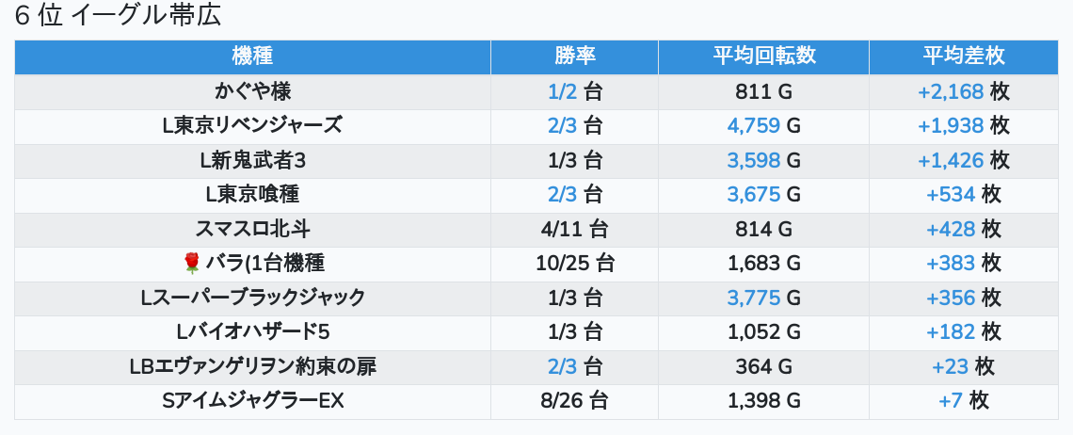Click the L新鬼武者3 machine name

(252, 160)
